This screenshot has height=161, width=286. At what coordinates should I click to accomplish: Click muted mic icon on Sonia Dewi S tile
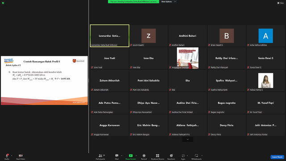tap(248, 68)
